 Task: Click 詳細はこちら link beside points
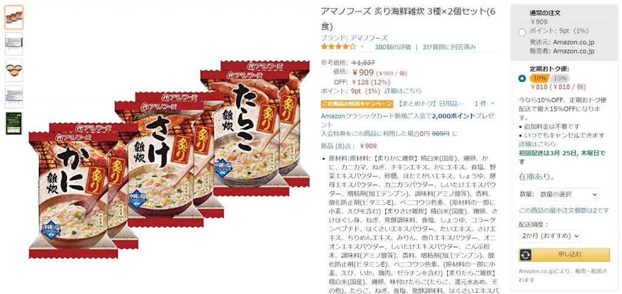coord(403,91)
